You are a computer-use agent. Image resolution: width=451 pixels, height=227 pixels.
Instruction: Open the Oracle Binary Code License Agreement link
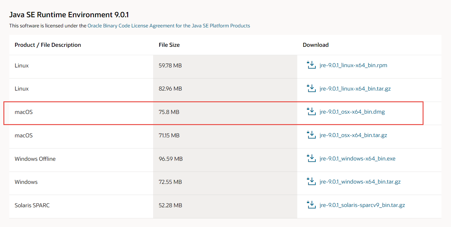tap(169, 26)
